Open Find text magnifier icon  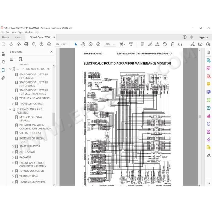[x=34, y=44]
